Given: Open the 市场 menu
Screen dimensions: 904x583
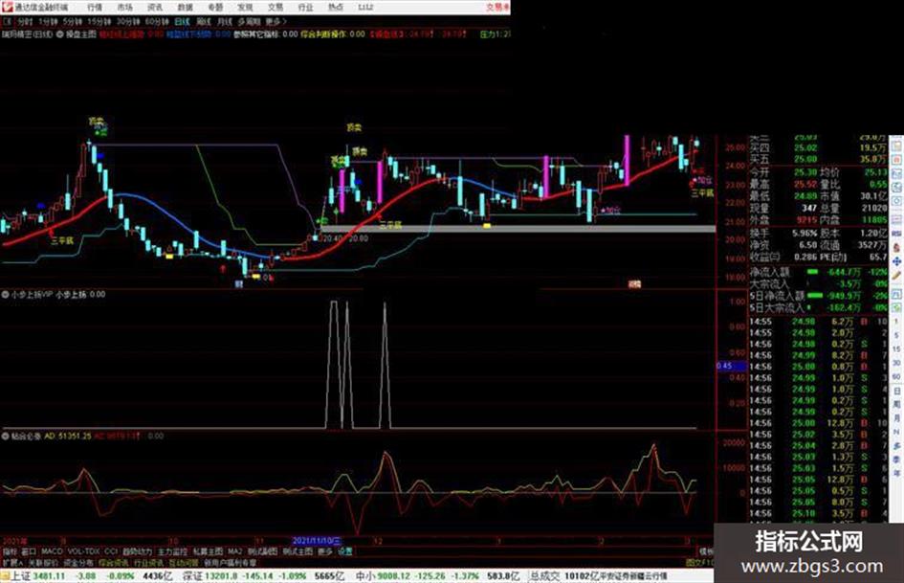Looking at the screenshot, I should click(x=124, y=7).
